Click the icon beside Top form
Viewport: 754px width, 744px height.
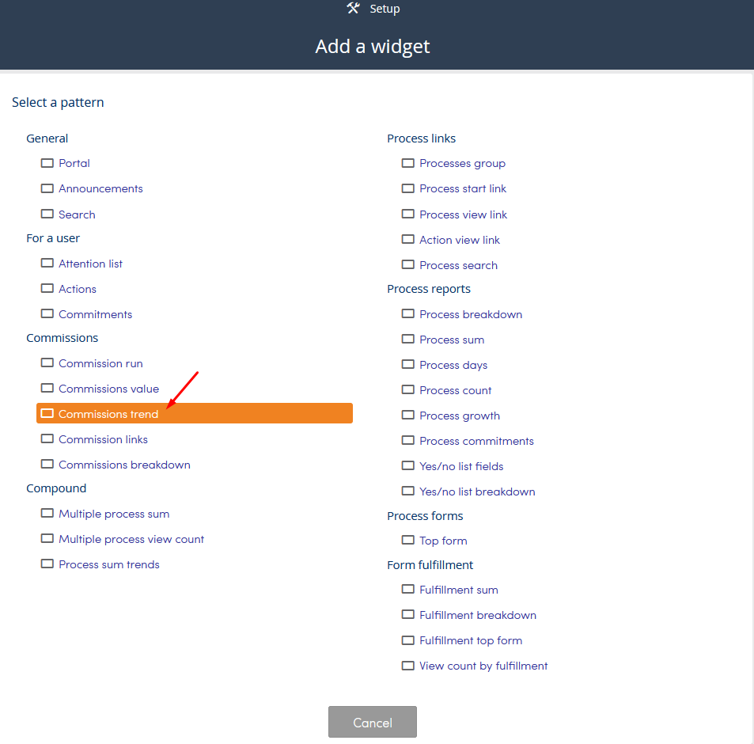click(407, 540)
